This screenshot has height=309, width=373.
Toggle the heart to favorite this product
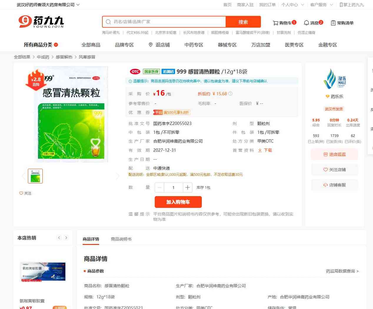[21, 193]
